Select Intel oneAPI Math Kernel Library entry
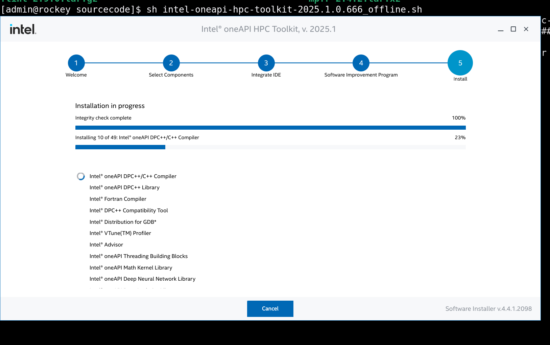Viewport: 550px width, 345px height. (131, 268)
